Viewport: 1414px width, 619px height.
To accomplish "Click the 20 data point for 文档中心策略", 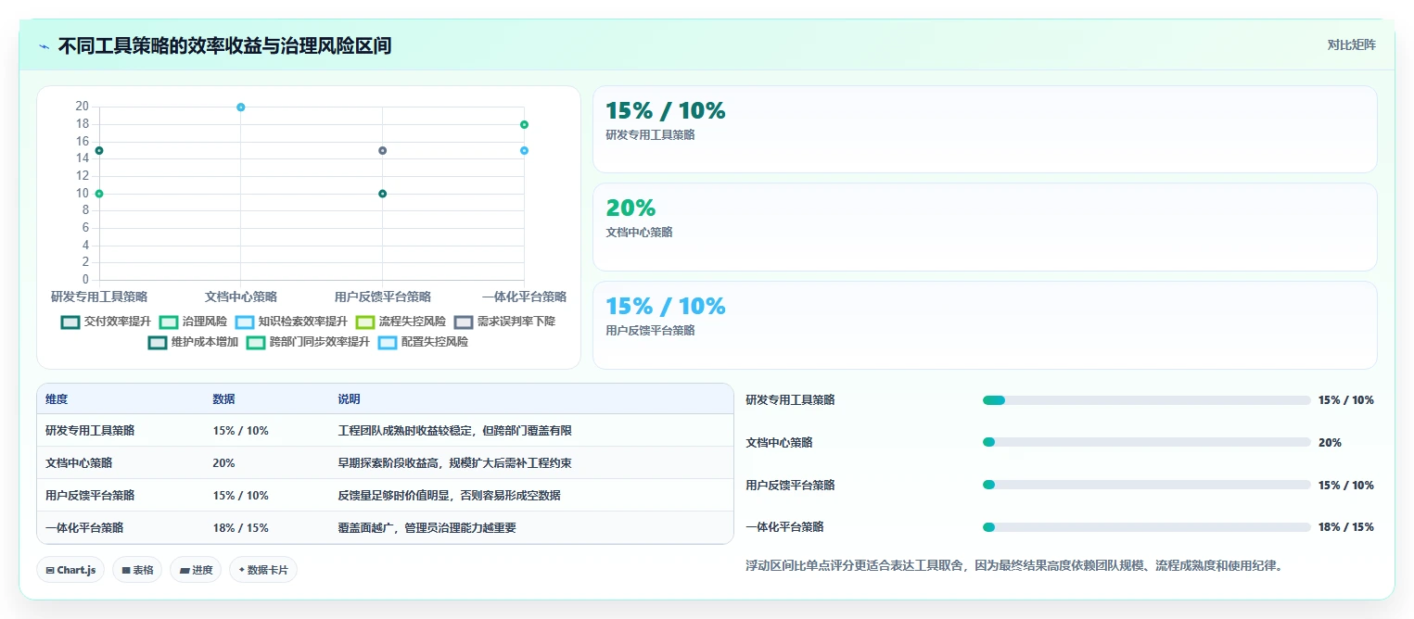I will click(241, 107).
